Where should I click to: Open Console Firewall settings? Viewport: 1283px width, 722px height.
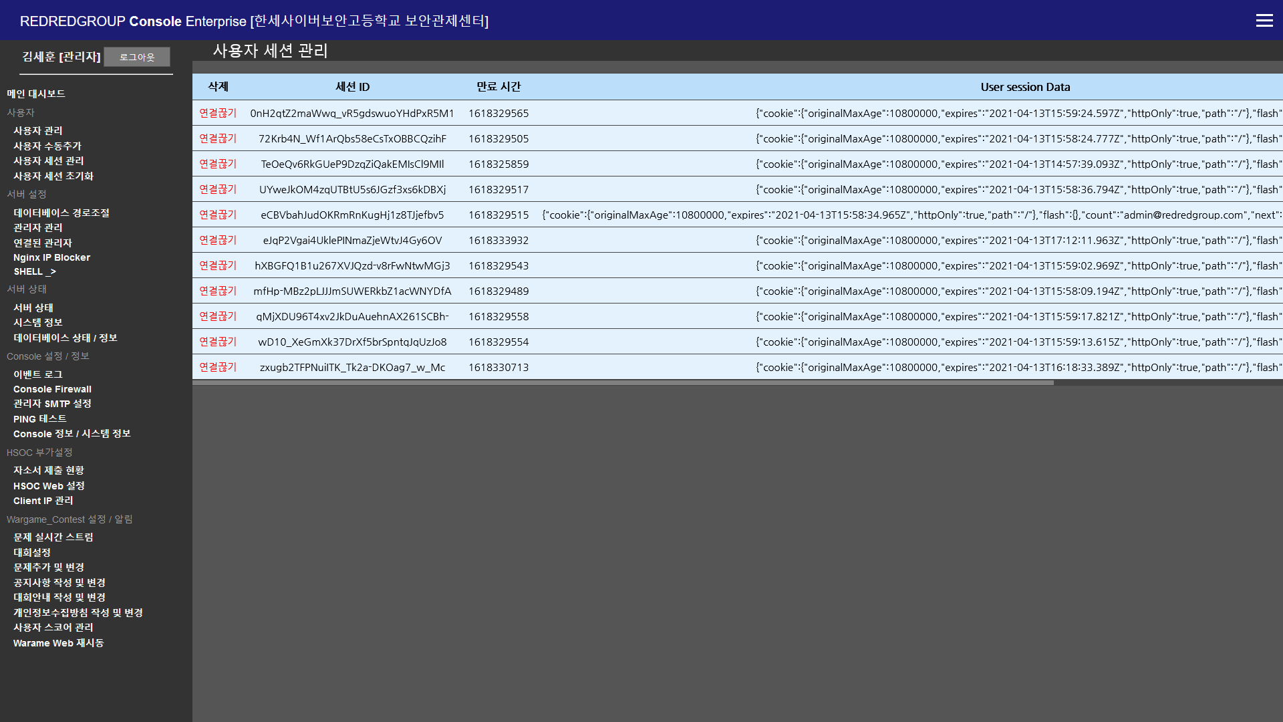(52, 389)
